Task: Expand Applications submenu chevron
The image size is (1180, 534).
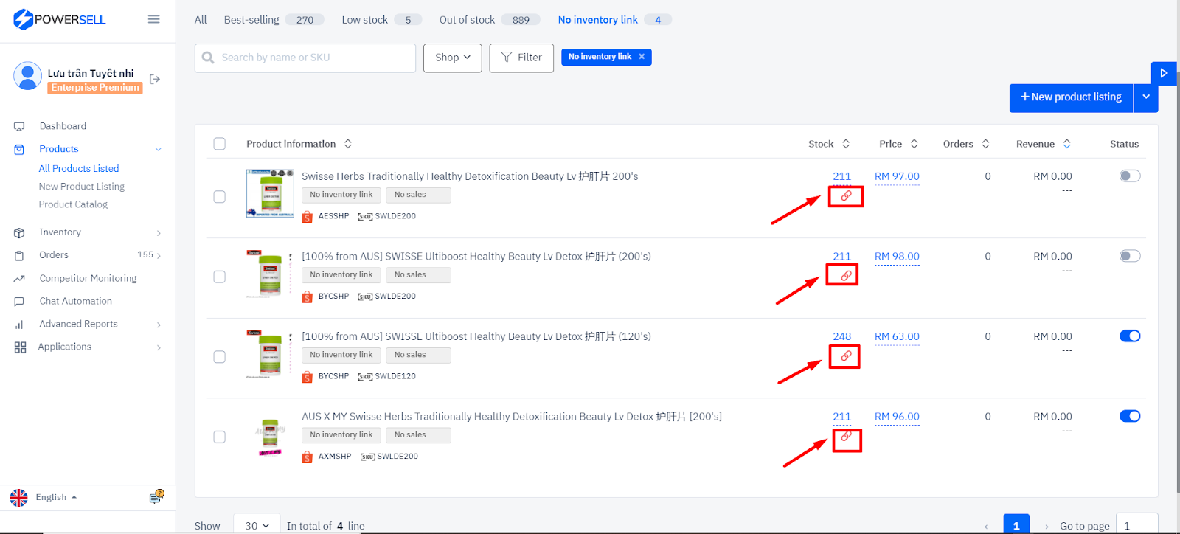Action: (159, 347)
